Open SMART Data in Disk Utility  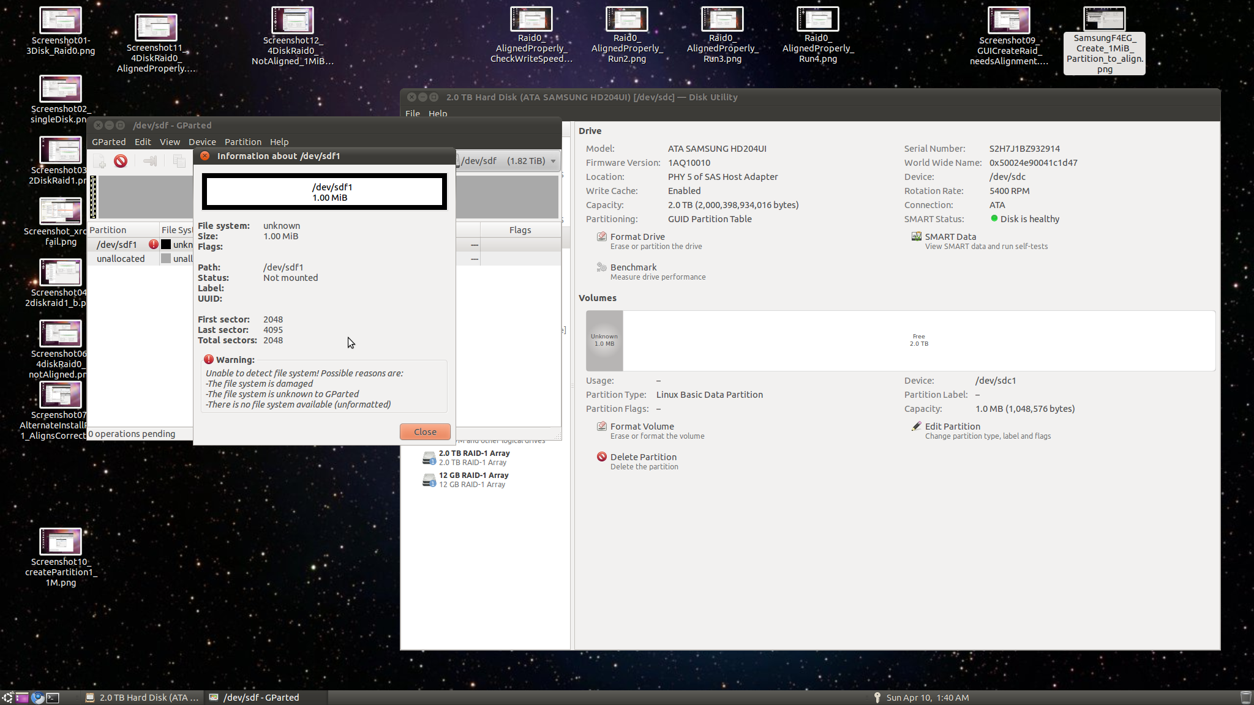pos(980,241)
